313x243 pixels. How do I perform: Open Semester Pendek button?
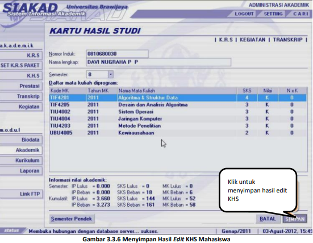tap(72, 219)
